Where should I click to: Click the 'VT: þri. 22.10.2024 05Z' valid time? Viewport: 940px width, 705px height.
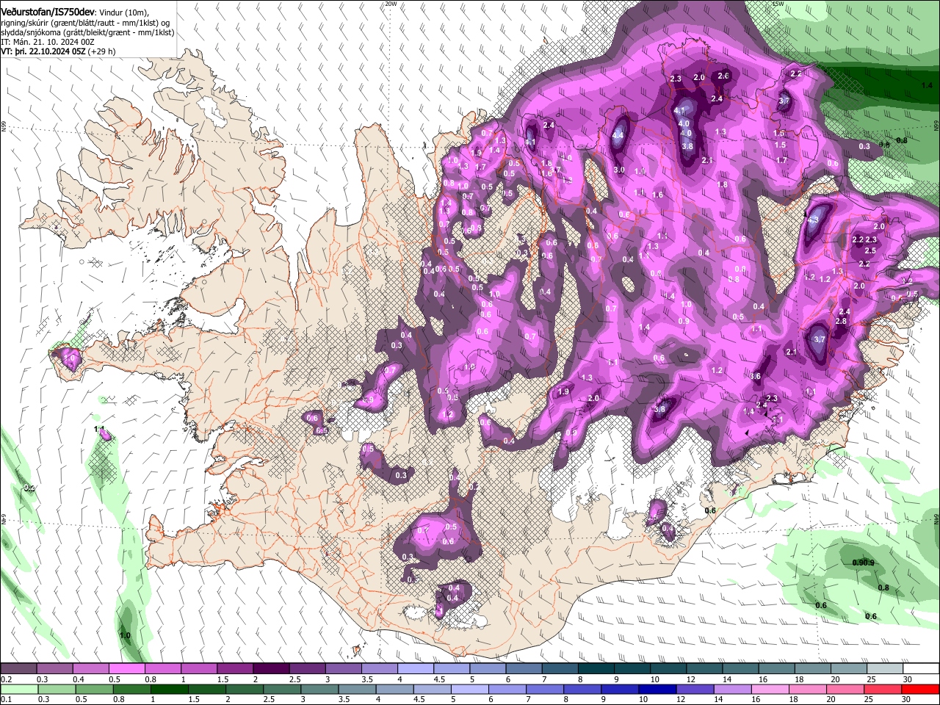click(43, 51)
